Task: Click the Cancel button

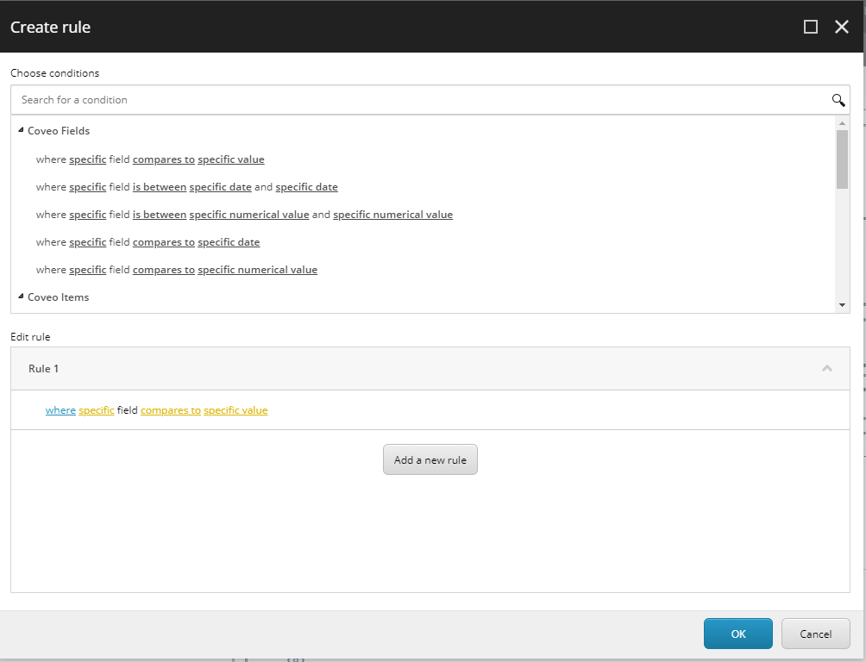Action: click(x=816, y=634)
